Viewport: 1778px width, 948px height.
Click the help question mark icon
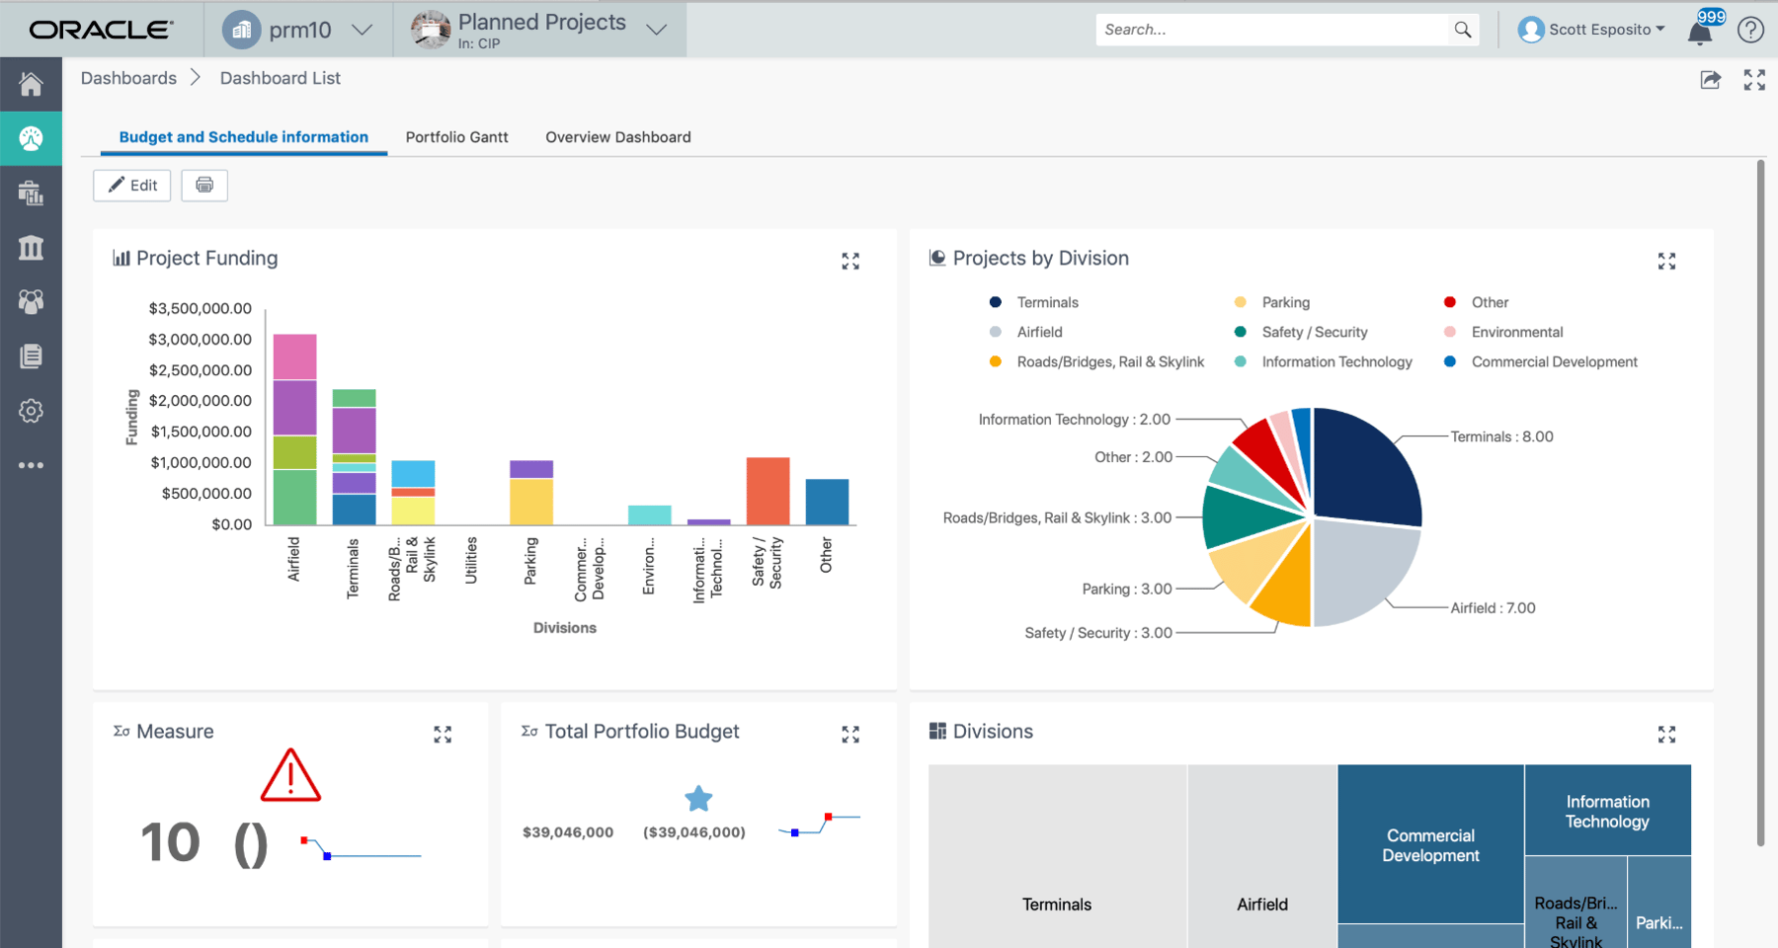(x=1750, y=30)
